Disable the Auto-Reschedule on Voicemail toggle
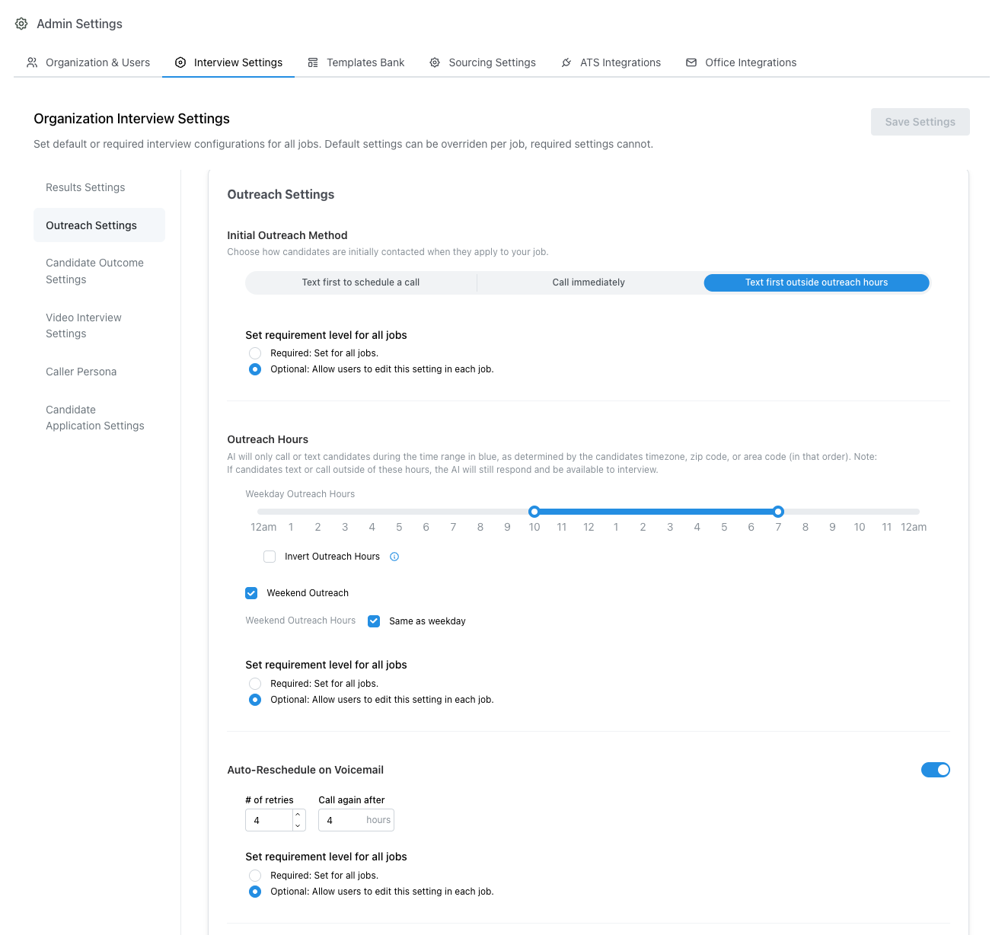 point(936,770)
